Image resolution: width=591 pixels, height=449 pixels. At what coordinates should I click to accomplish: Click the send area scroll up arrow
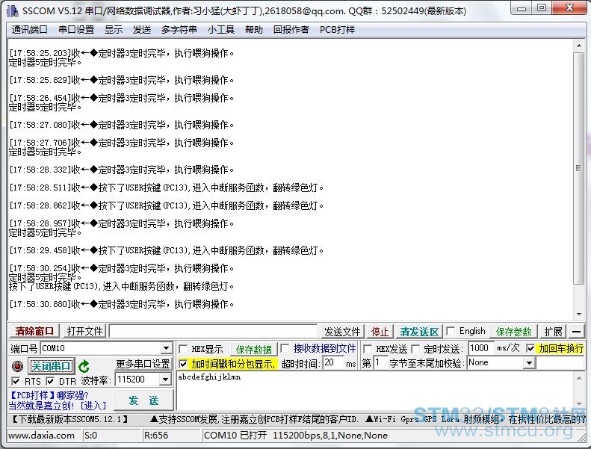tap(578, 377)
